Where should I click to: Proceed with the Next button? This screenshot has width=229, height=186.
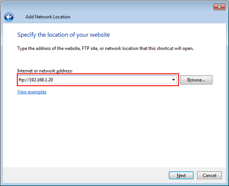point(181,175)
